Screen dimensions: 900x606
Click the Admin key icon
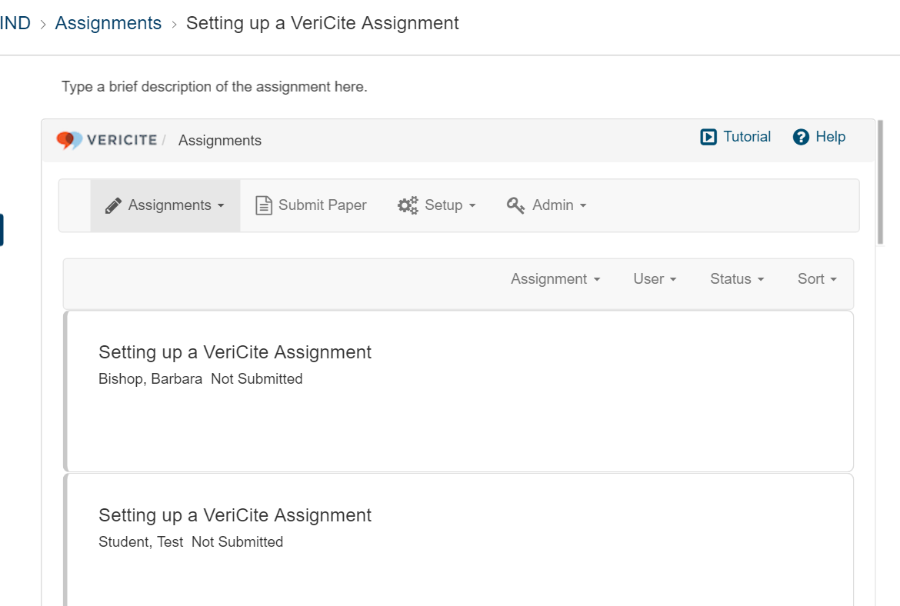coord(515,205)
